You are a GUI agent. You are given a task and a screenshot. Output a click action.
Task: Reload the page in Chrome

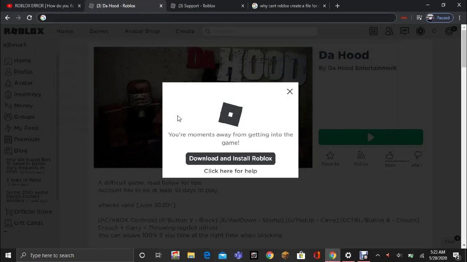[x=30, y=17]
